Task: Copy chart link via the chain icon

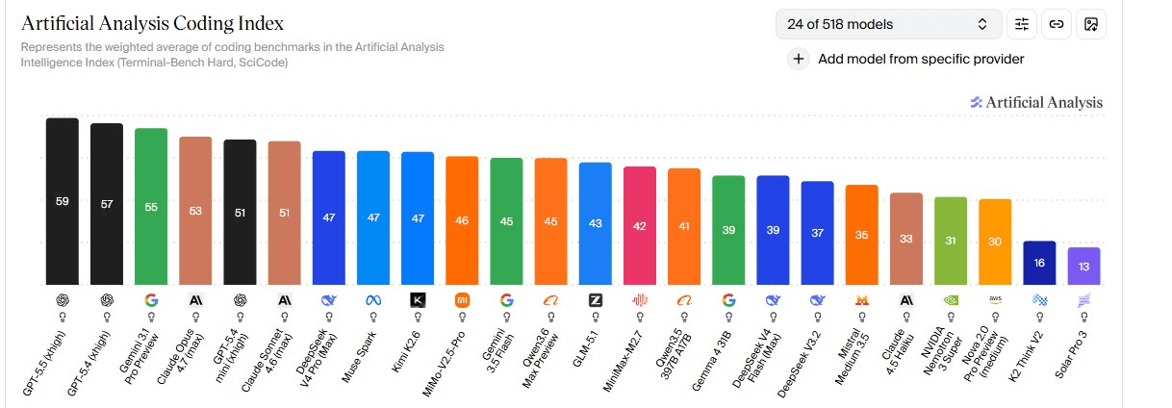Action: coord(1057,24)
